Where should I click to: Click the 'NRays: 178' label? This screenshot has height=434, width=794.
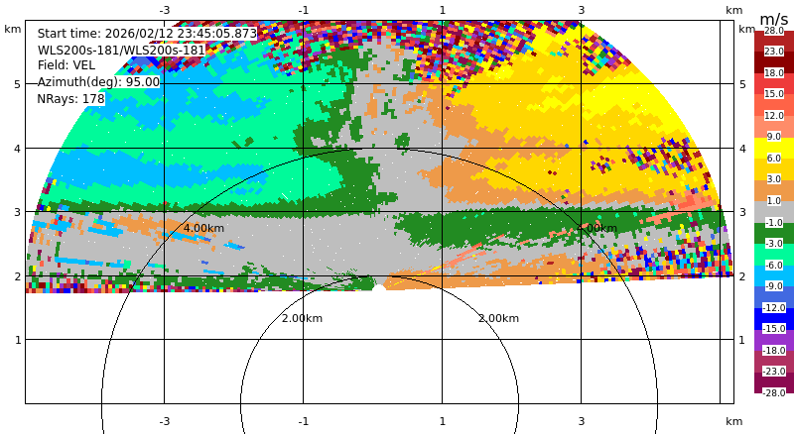tap(70, 99)
